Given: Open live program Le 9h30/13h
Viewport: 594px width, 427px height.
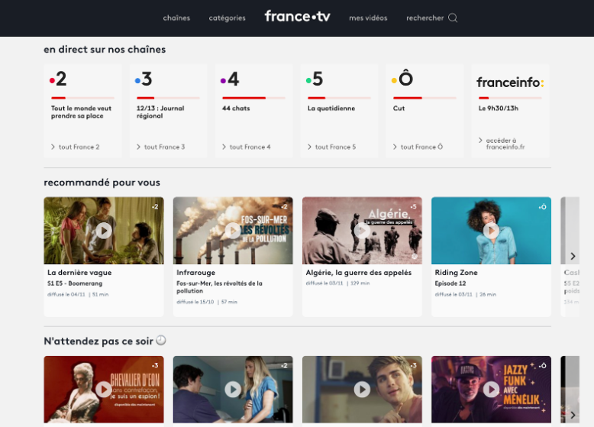Looking at the screenshot, I should pyautogui.click(x=498, y=108).
